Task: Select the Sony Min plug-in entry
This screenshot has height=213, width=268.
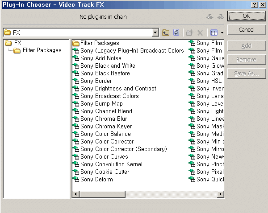Action: point(206,141)
